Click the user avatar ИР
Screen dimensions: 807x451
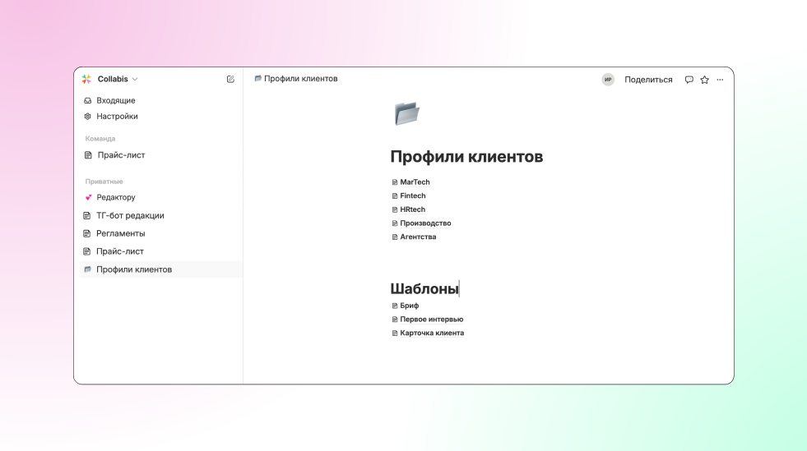tap(608, 80)
